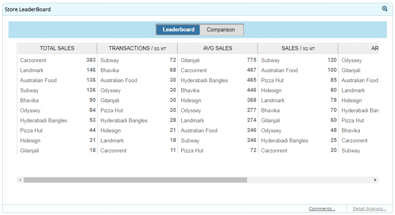
Task: Click the value 775 for Gitanjali
Action: pyautogui.click(x=252, y=60)
